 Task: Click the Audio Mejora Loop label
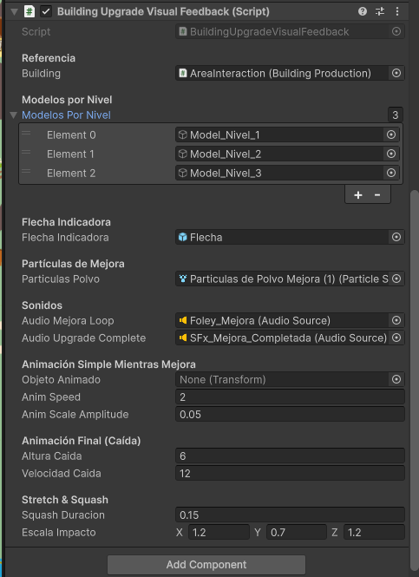[68, 320]
